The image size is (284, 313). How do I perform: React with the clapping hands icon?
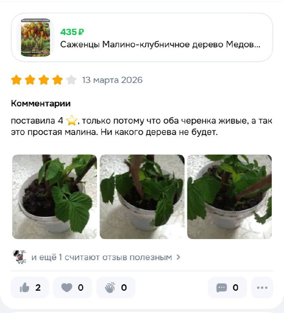click(116, 288)
